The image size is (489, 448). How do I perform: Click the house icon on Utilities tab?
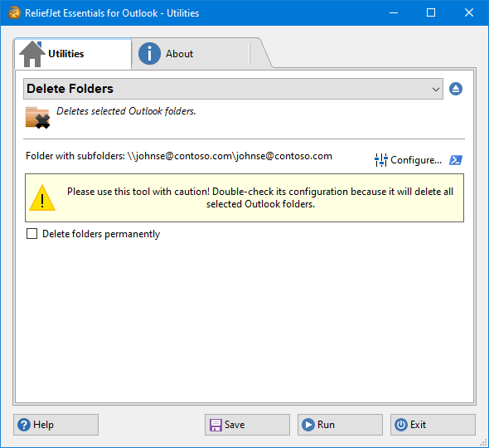click(31, 54)
